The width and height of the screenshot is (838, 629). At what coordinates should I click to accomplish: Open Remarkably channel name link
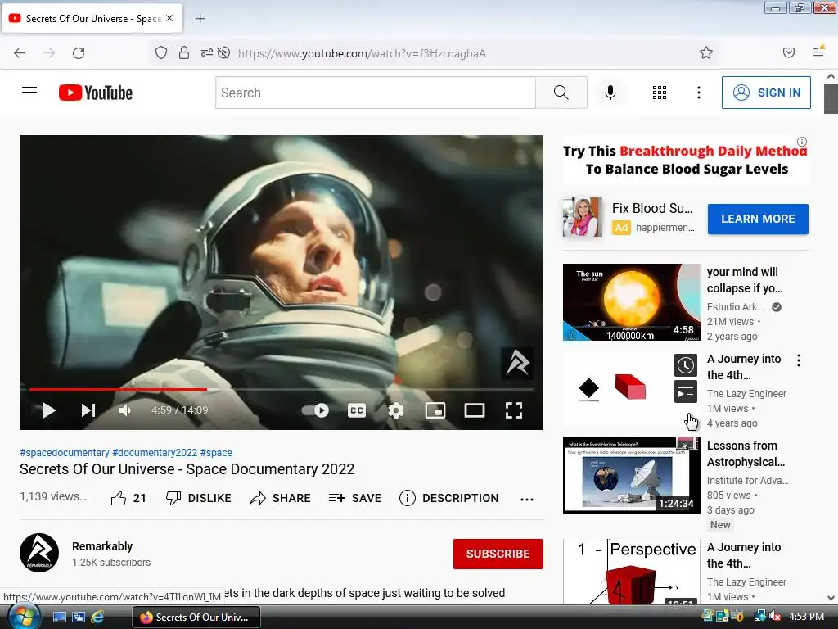(x=102, y=546)
